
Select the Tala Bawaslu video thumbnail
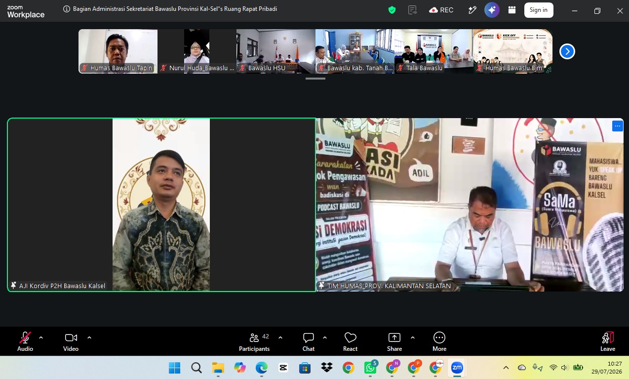tap(434, 51)
